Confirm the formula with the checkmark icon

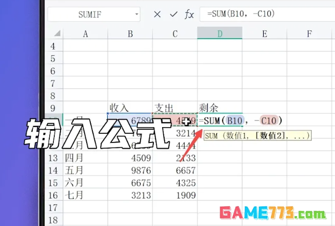(173, 14)
